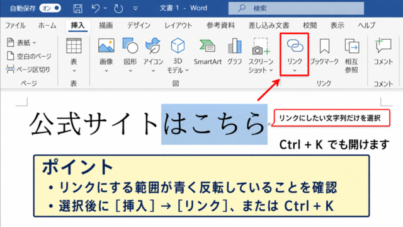
Task: Click the highlighted はこちら text
Action: point(214,124)
